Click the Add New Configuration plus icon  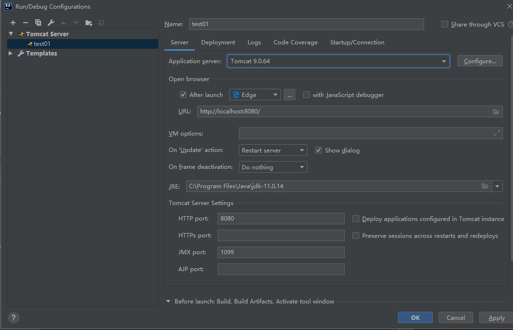pos(13,23)
